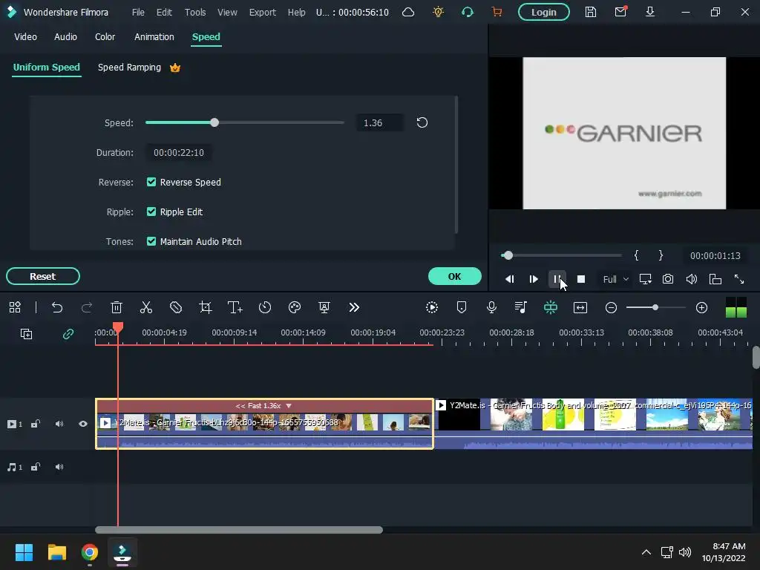Show hidden system tray icons chevron
Viewport: 760px width, 570px height.
coord(646,552)
